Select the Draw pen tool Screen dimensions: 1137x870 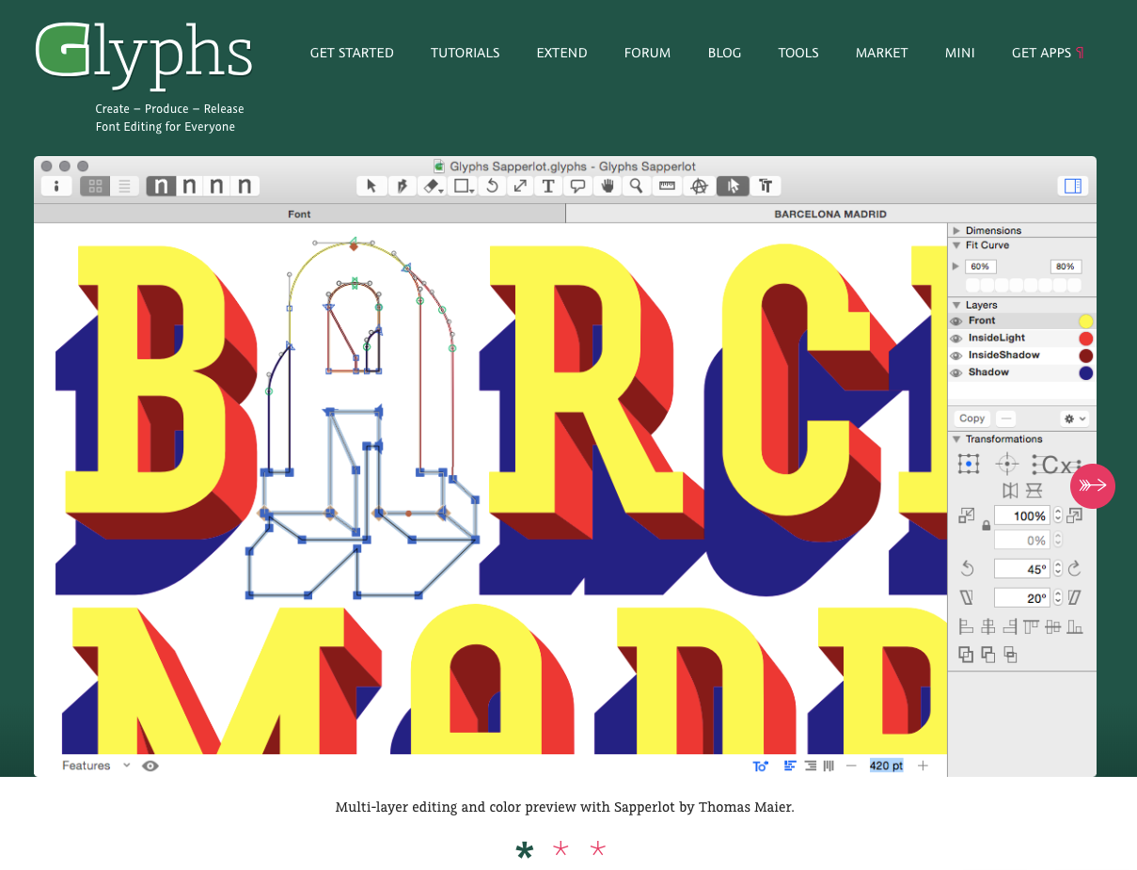(x=402, y=186)
